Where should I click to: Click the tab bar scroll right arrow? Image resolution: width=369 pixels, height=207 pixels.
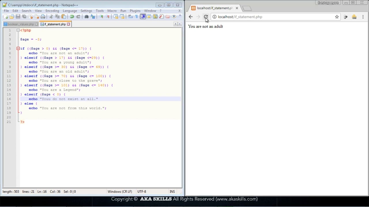(x=180, y=24)
